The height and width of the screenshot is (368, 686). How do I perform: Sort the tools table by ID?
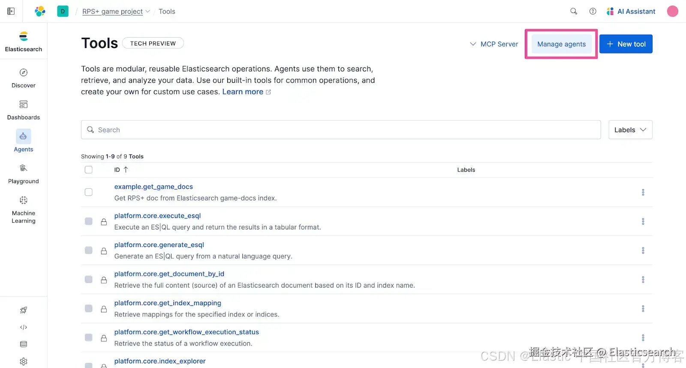[121, 170]
